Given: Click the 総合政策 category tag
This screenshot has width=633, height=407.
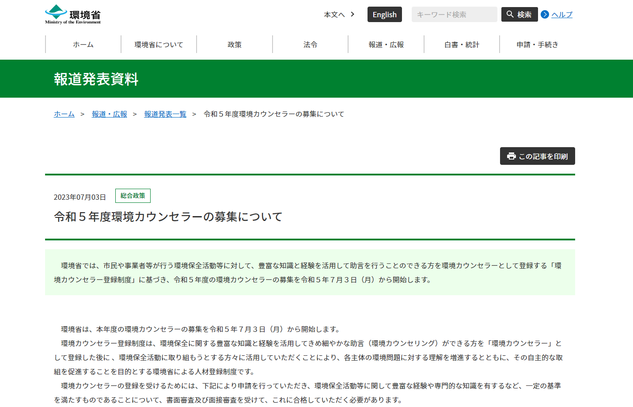Looking at the screenshot, I should (133, 196).
